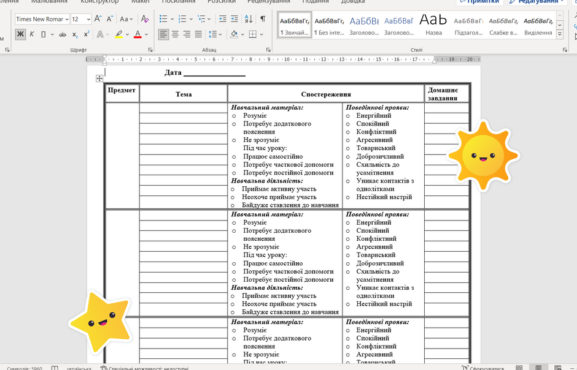Apply subscript formatting icon
Image resolution: width=577 pixels, height=370 pixels.
75,34
